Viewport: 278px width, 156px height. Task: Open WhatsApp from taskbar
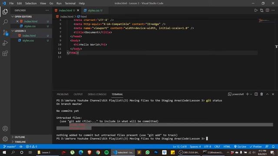pos(147,152)
